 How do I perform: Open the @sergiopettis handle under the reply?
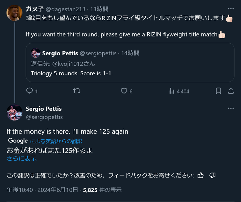[x=44, y=117]
